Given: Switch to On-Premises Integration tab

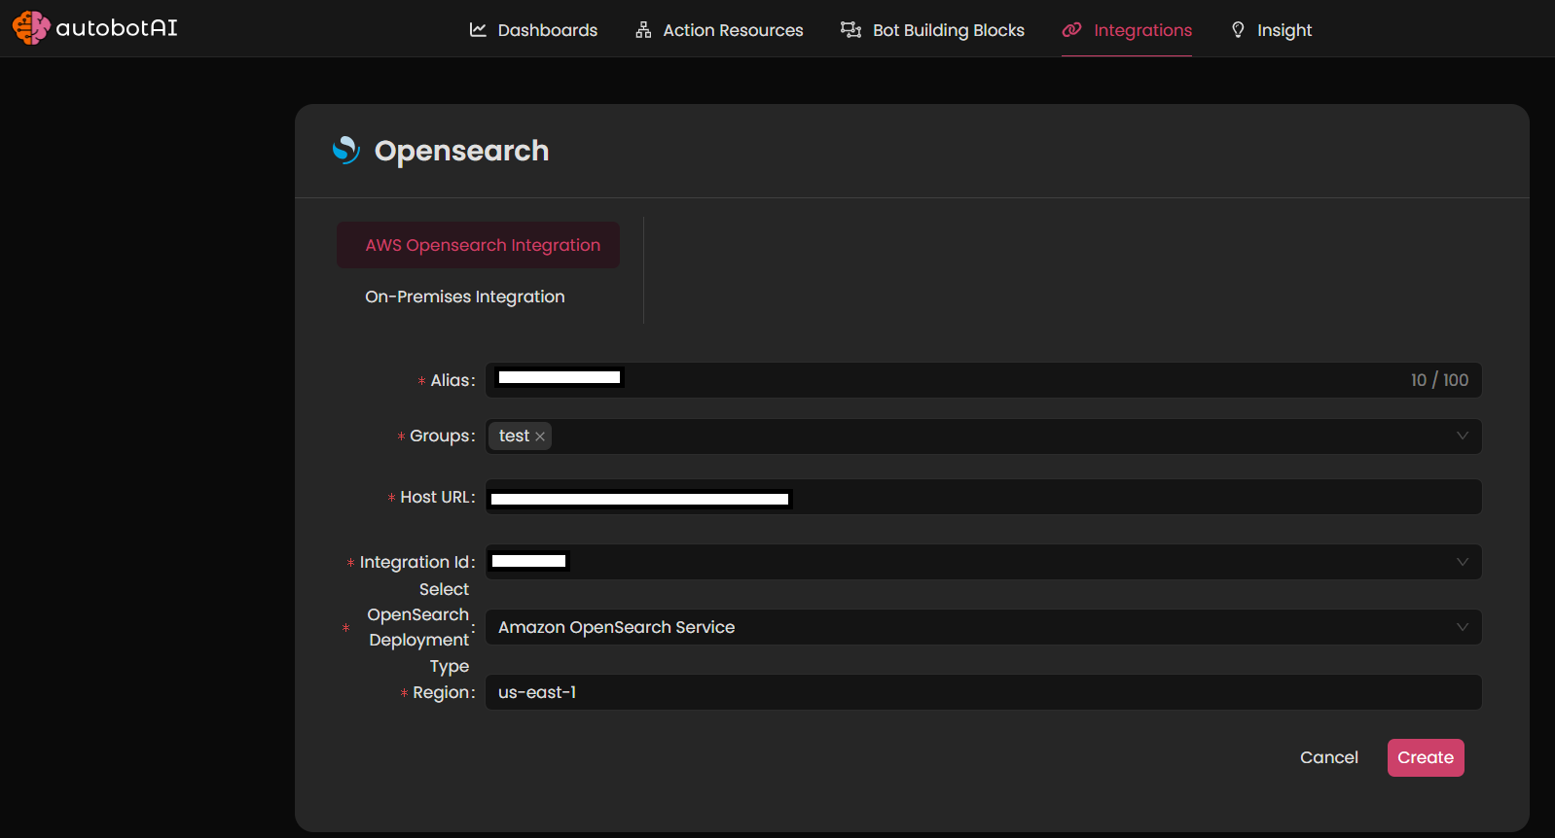Looking at the screenshot, I should [x=465, y=297].
